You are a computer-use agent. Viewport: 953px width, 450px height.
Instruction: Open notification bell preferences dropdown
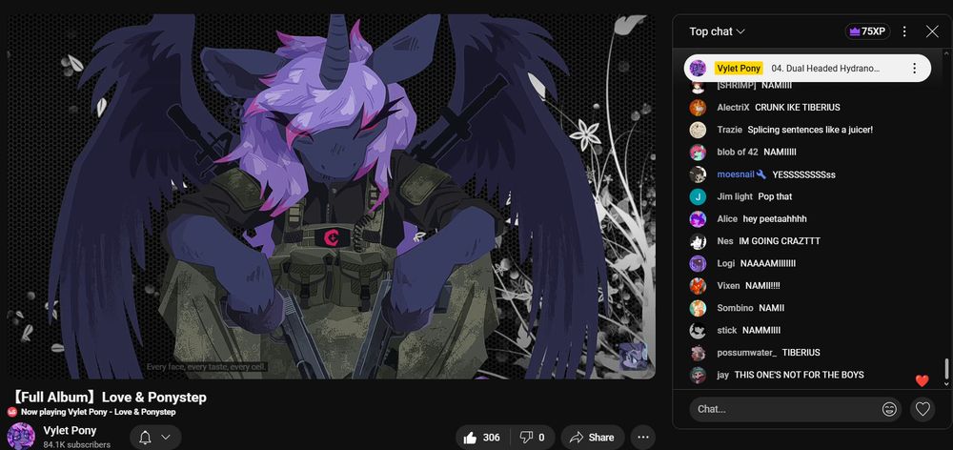click(x=155, y=438)
